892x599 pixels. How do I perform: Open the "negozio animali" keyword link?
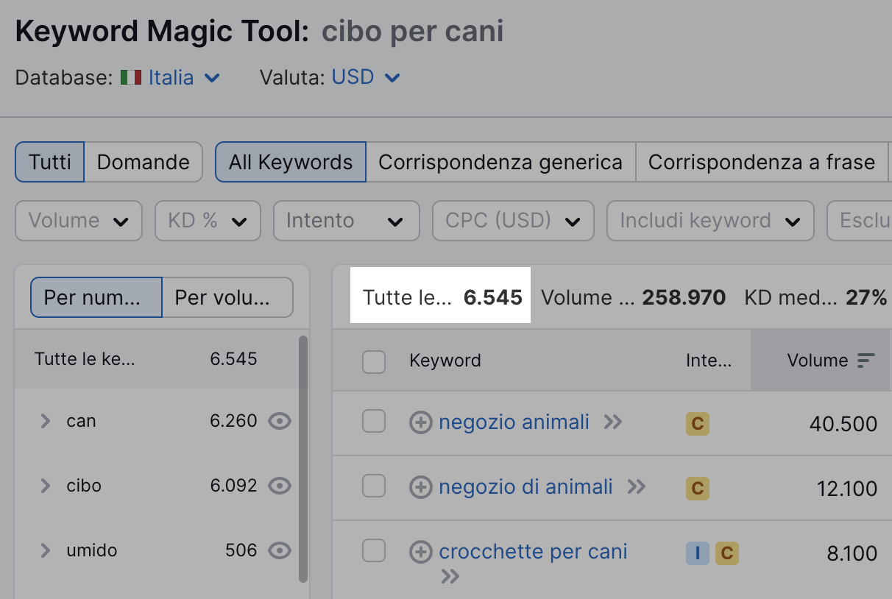pyautogui.click(x=514, y=422)
